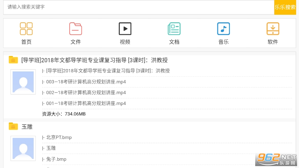Click the avatar thumbnail of 导学班 result
This screenshot has width=299, height=168.
point(23,82)
